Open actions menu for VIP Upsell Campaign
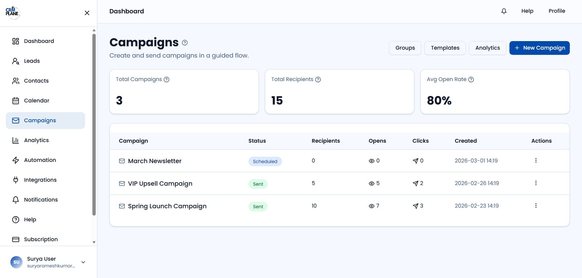Screen dimensions: 582x278 pyautogui.click(x=536, y=183)
